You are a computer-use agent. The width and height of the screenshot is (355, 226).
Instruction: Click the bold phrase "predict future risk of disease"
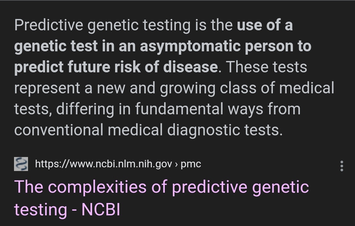(x=116, y=67)
